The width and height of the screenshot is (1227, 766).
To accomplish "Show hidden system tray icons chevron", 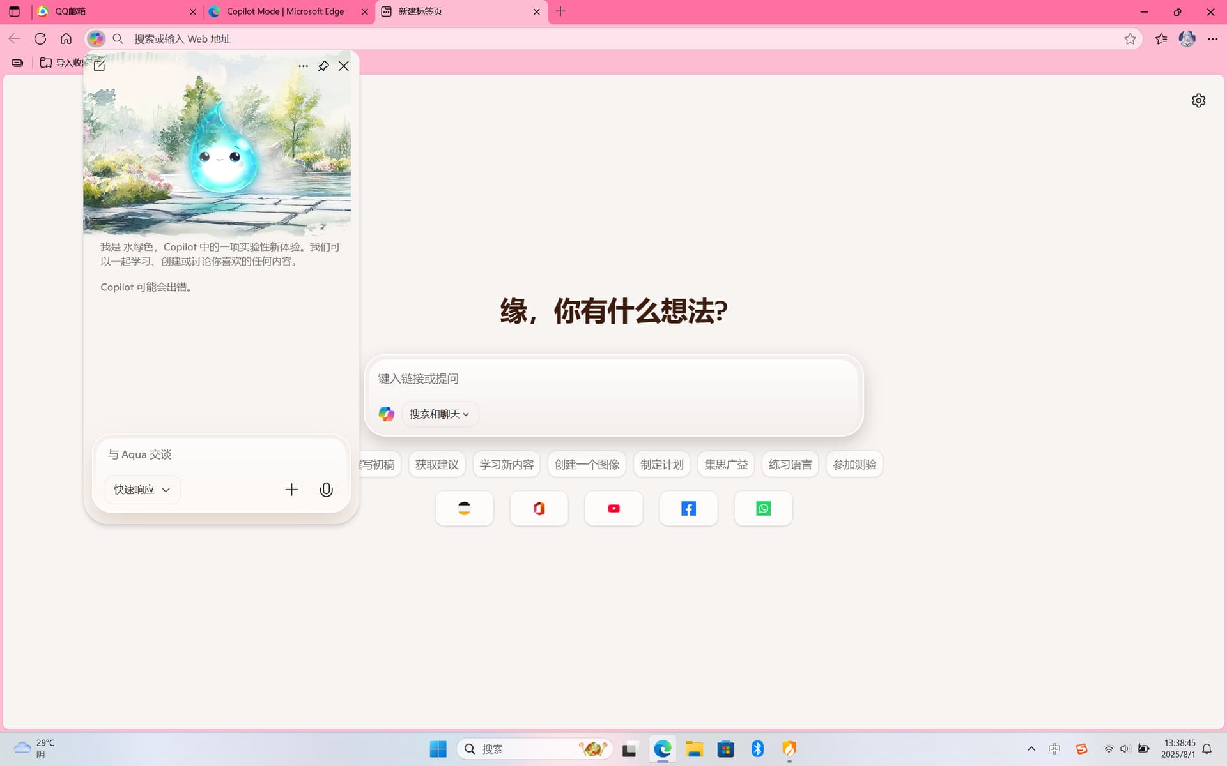I will pyautogui.click(x=1031, y=749).
